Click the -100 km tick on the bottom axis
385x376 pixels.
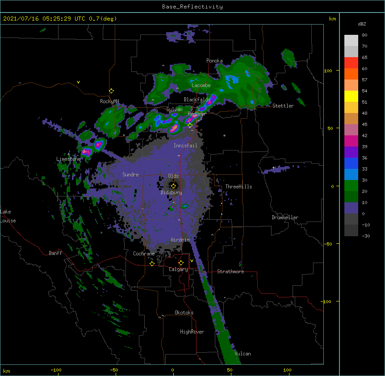[x=56, y=370]
